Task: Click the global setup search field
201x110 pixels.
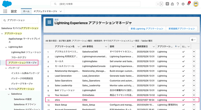Action: 95,4
